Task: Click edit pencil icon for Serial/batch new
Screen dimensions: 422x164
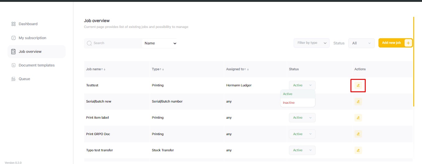Action: (358, 102)
